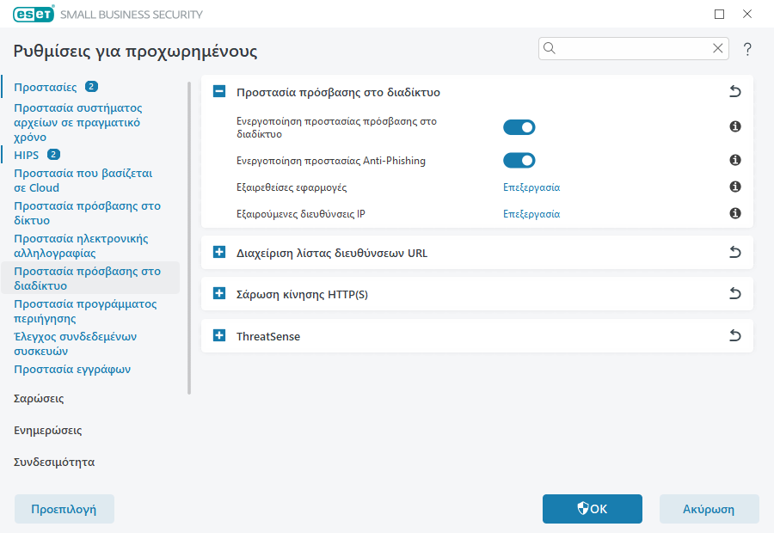Reset the ThreatSense section to default
Viewport: 774px width, 533px height.
pyautogui.click(x=735, y=336)
